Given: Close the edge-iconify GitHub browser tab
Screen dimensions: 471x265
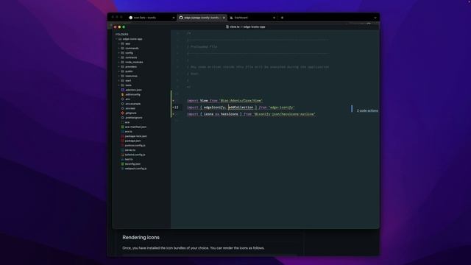Looking at the screenshot, I should coord(224,18).
